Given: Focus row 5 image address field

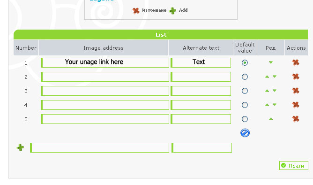Looking at the screenshot, I should point(105,119).
